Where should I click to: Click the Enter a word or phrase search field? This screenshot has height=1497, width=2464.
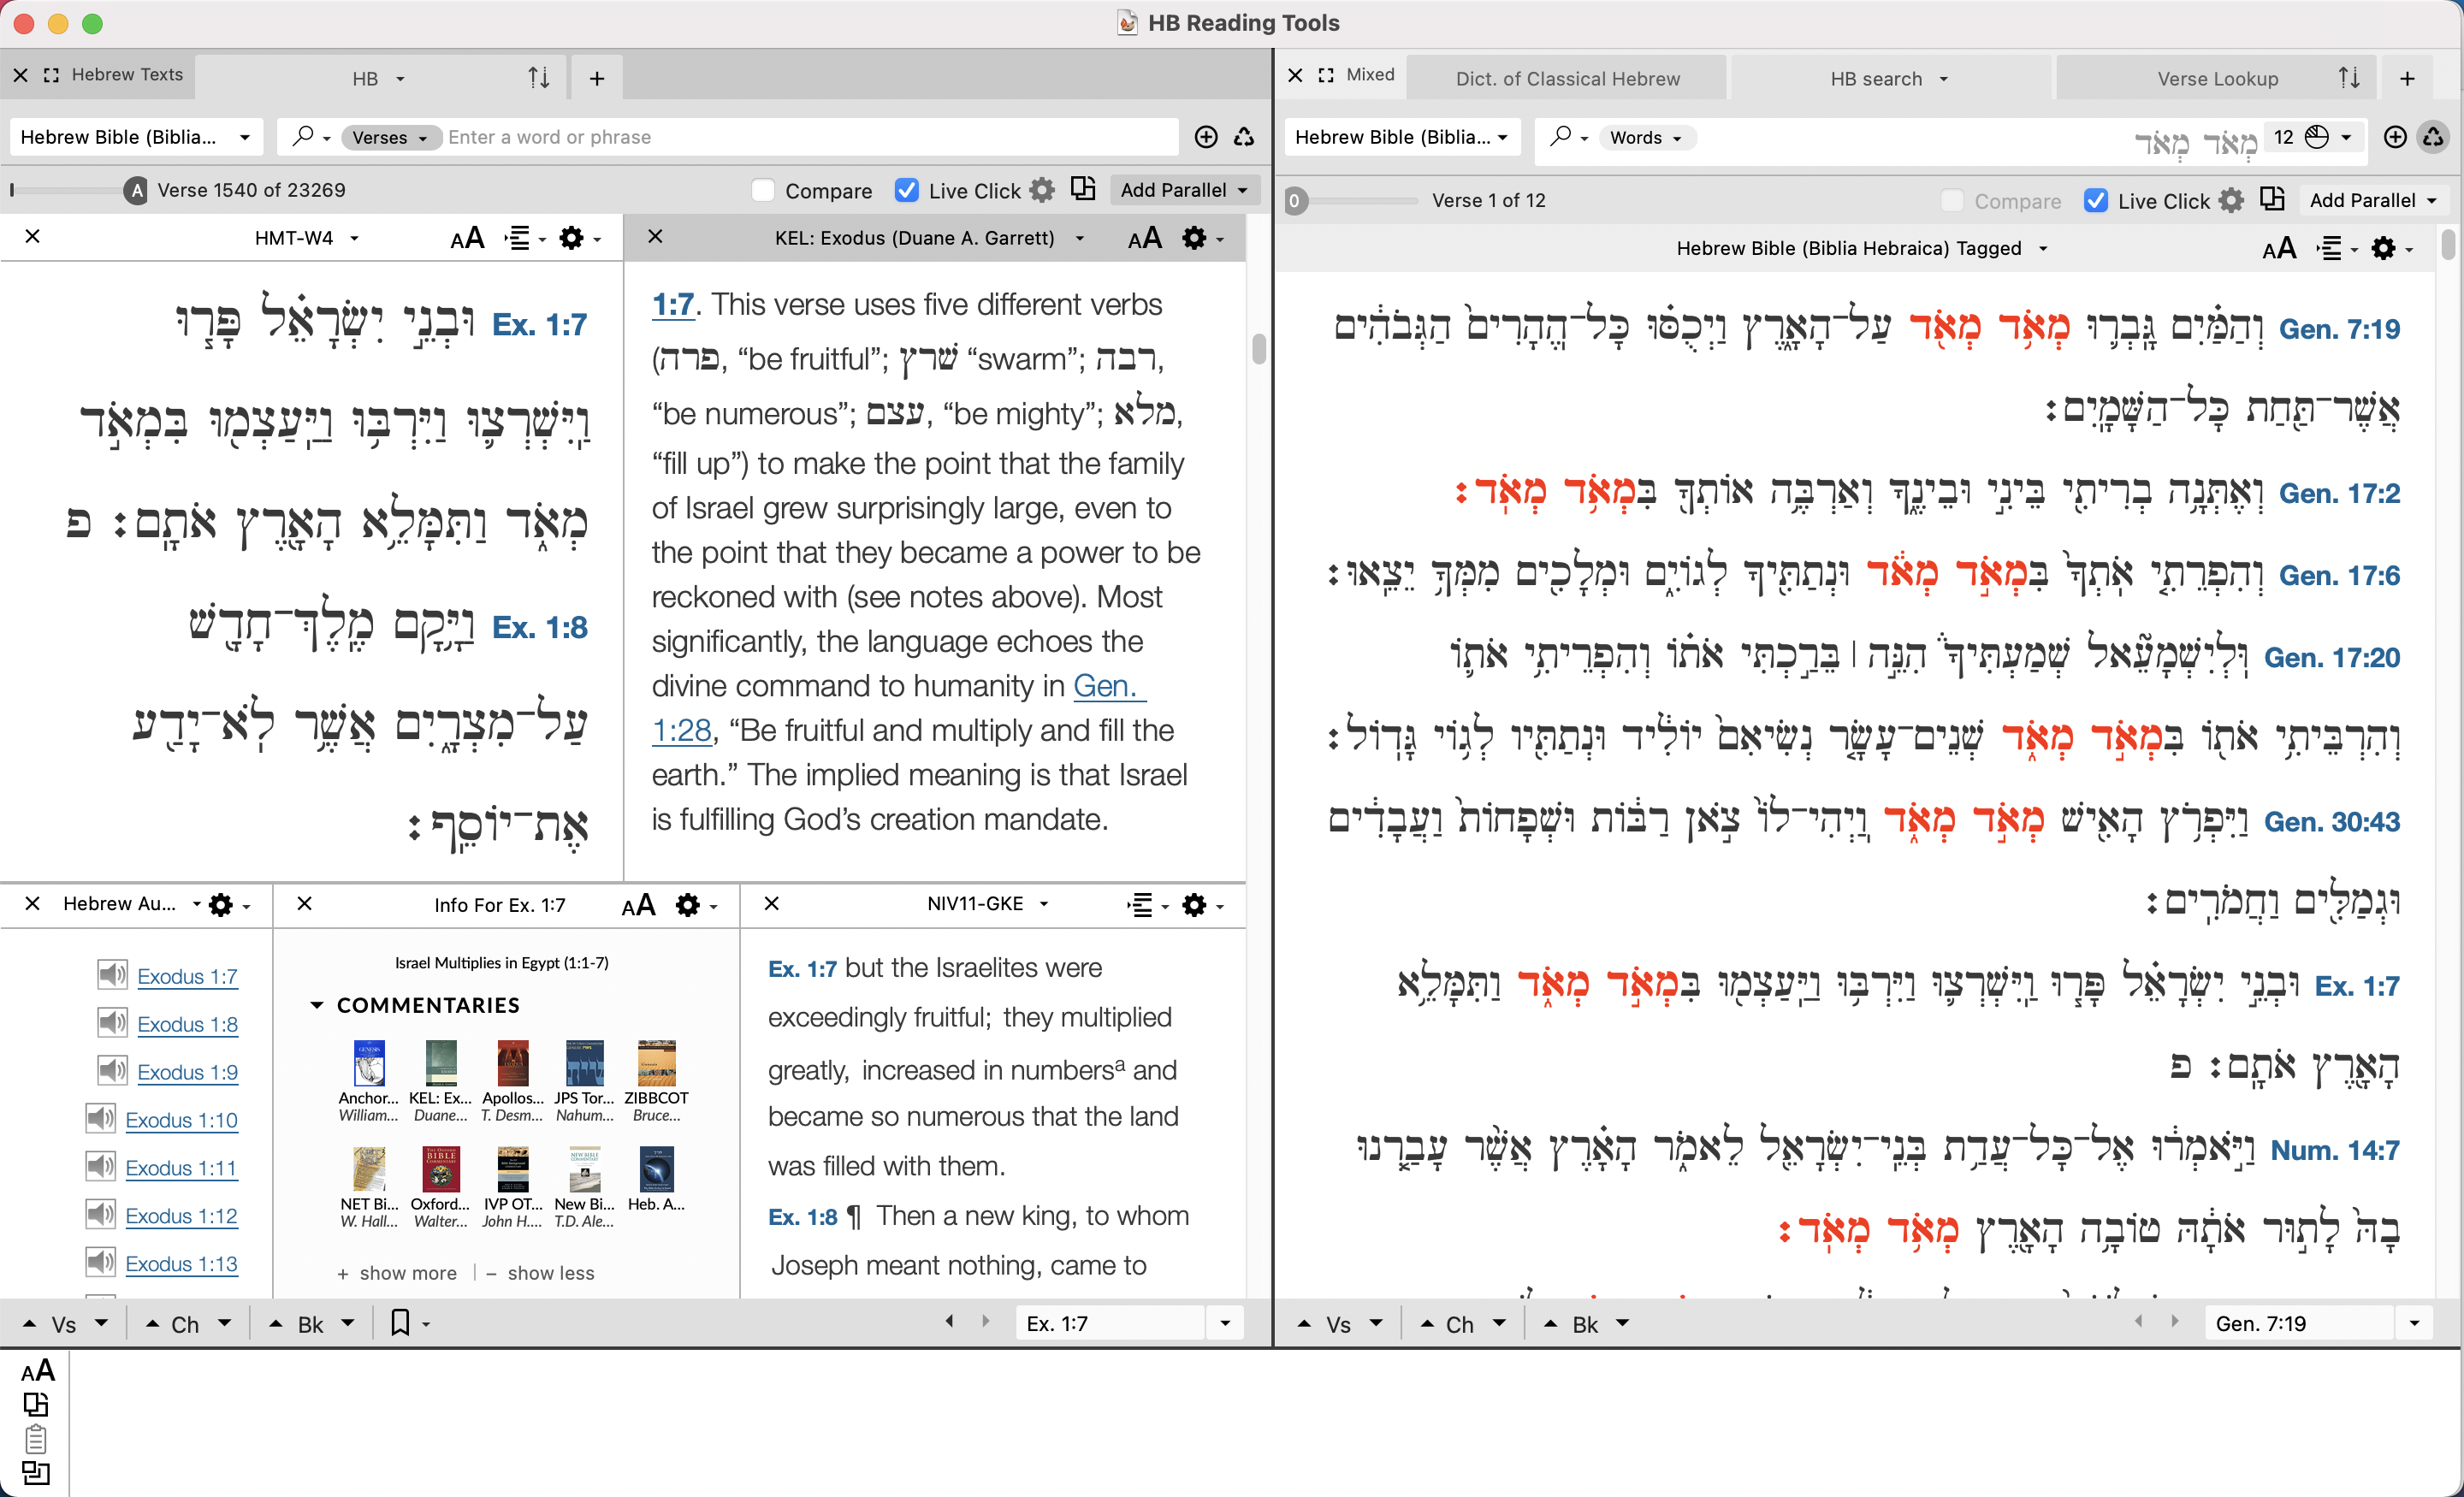[700, 137]
